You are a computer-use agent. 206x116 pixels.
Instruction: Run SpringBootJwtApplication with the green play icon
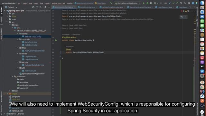(x=144, y=3)
